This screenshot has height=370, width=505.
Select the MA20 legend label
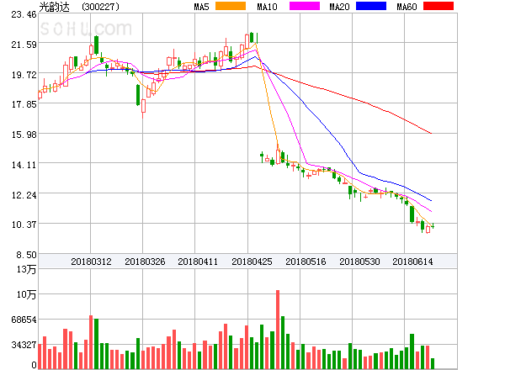(339, 7)
